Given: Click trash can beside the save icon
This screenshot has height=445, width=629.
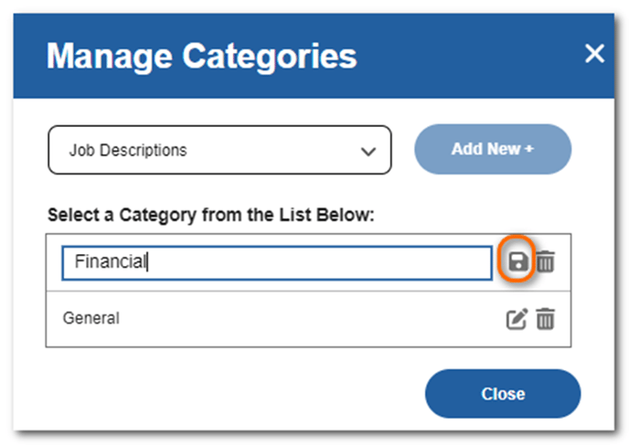Looking at the screenshot, I should [546, 261].
